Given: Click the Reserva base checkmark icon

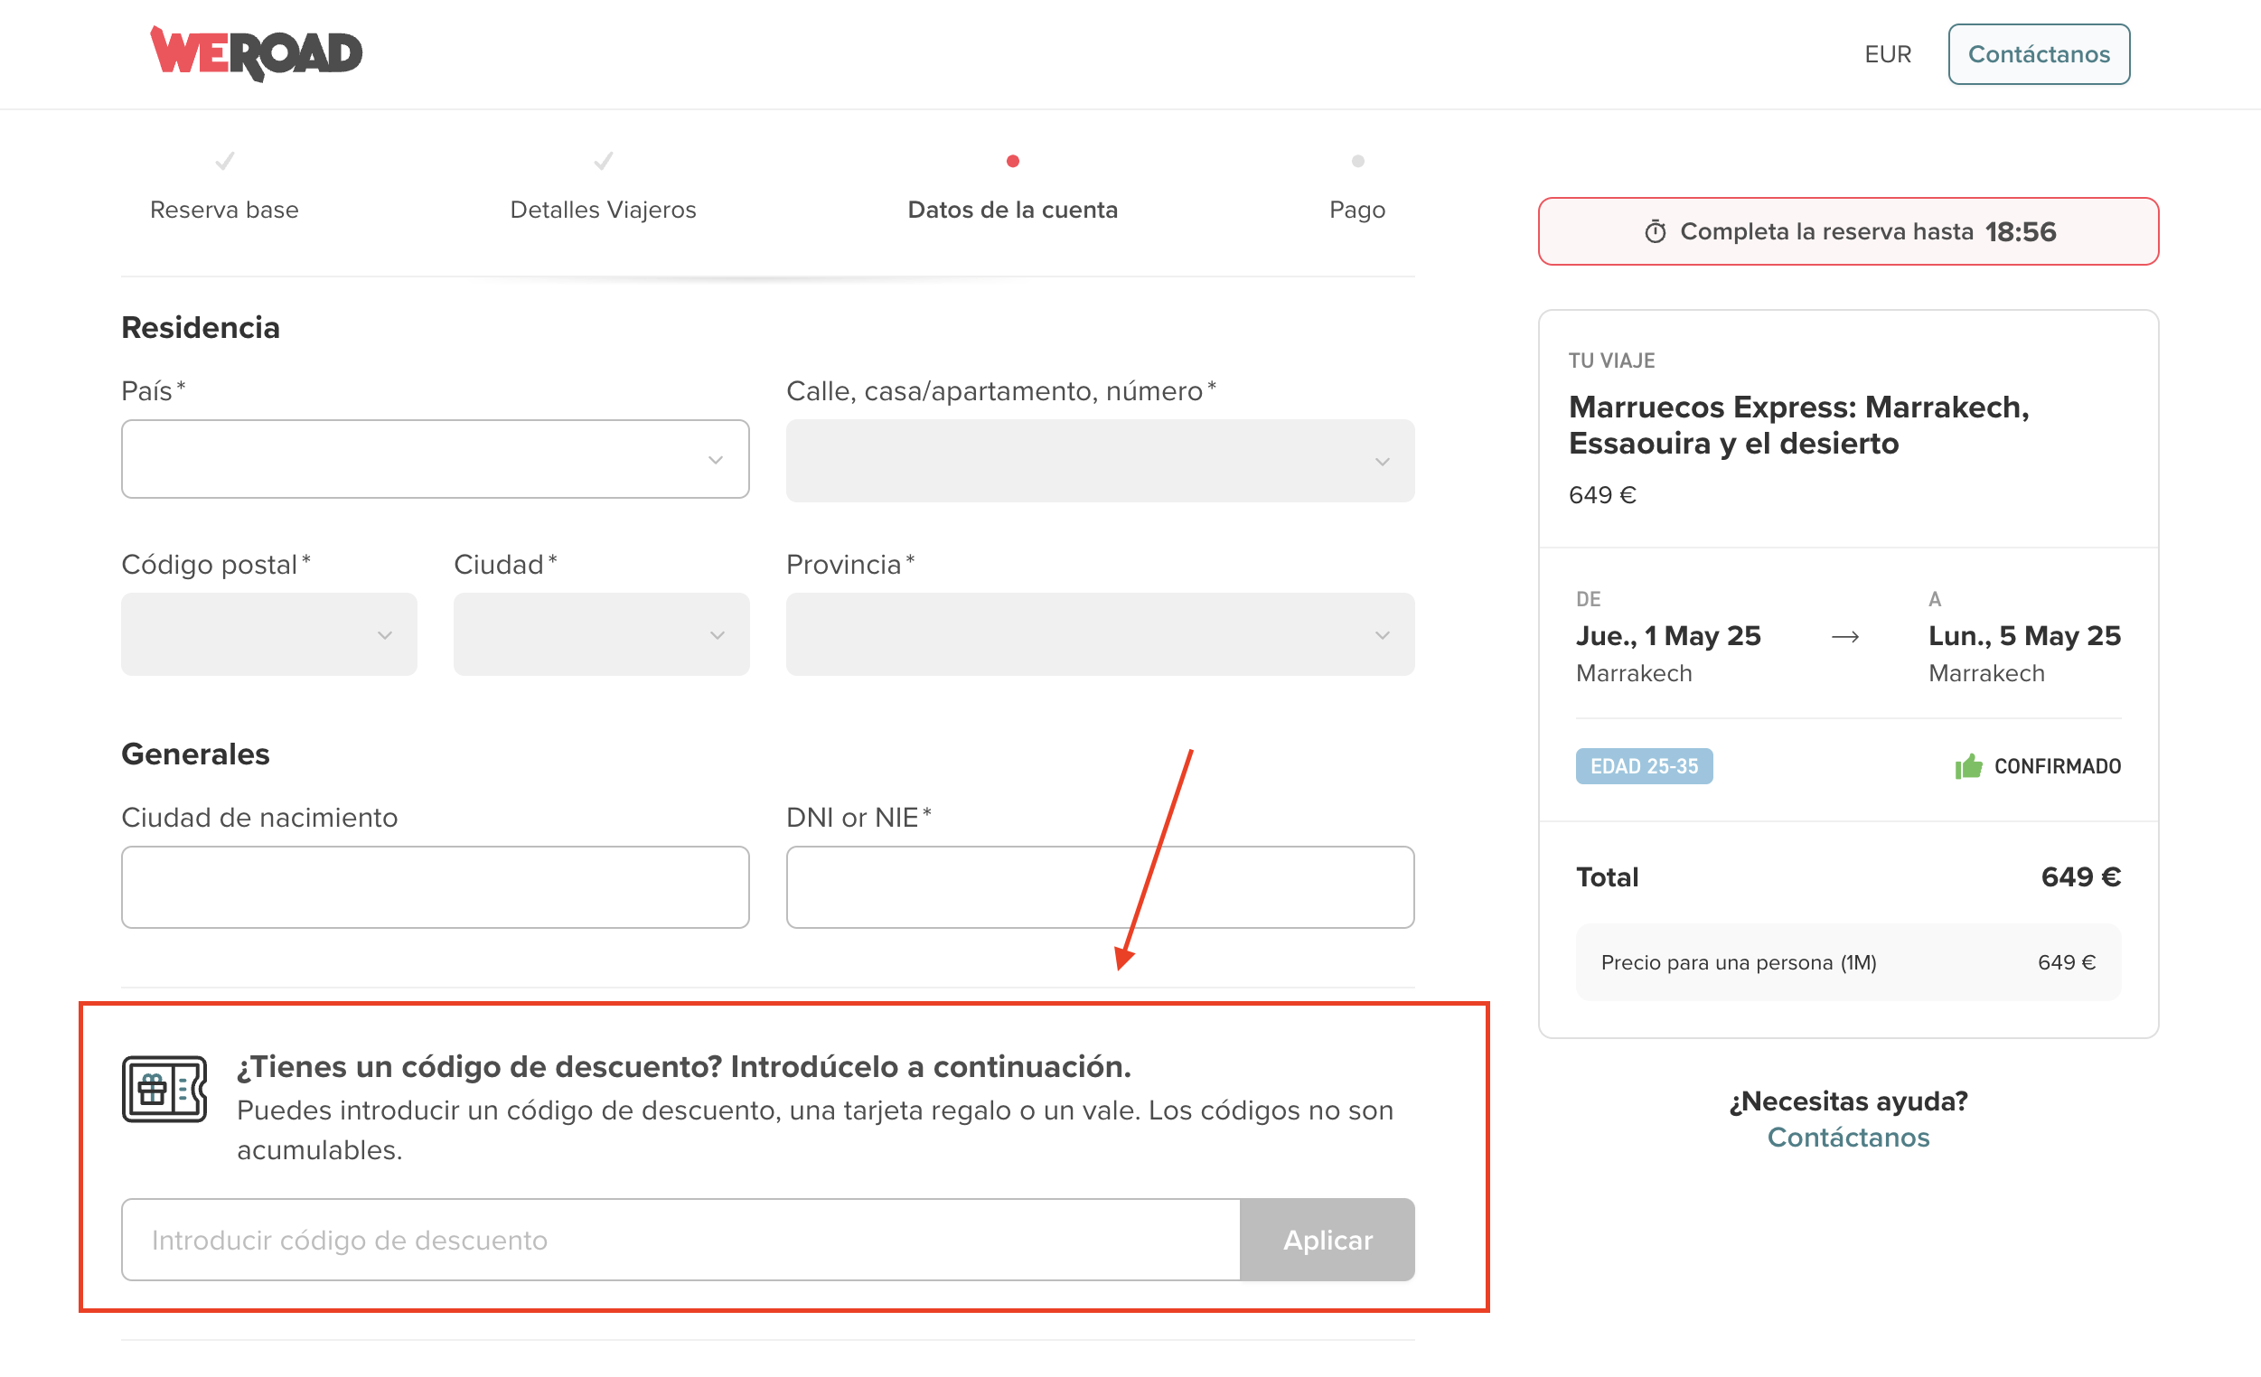Looking at the screenshot, I should (225, 162).
